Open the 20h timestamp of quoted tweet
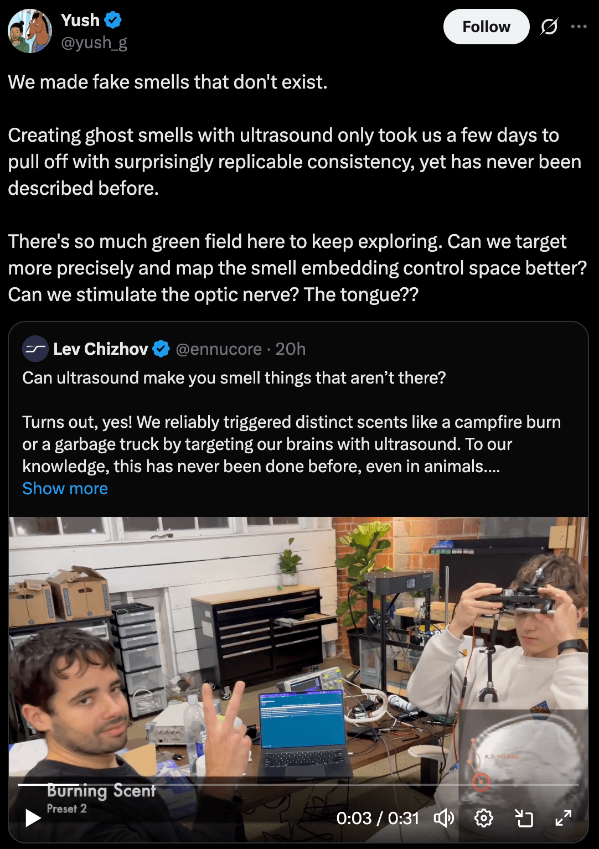This screenshot has height=849, width=599. point(291,349)
